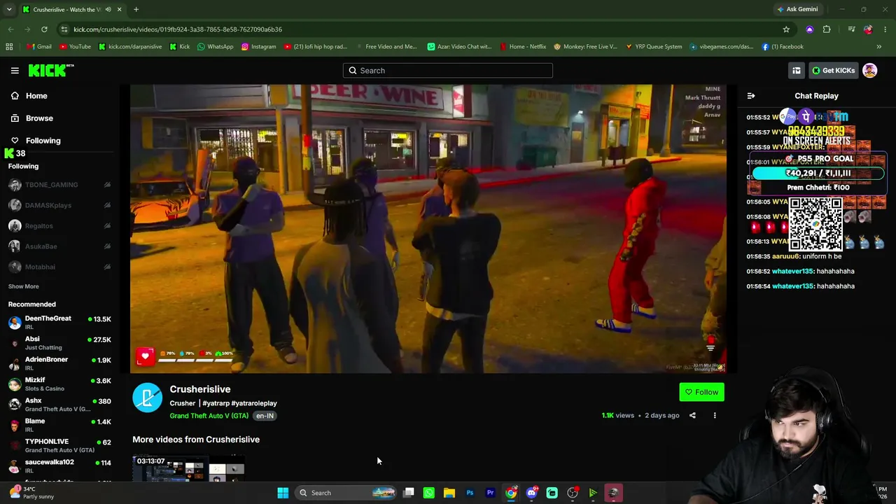Open recommended channel Absi
Screen dimensions: 896x504
pos(59,343)
